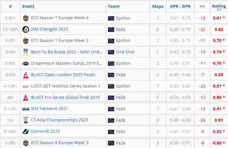Click the DreamHack Masters Dallas logo icon

click(26, 63)
